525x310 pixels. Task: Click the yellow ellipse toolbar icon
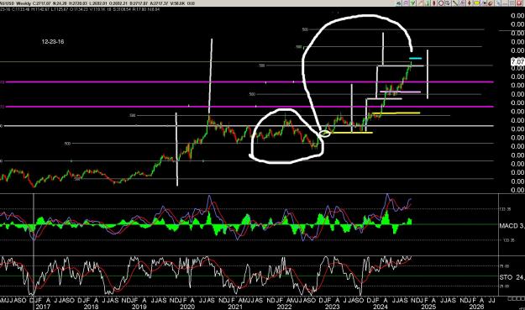pyautogui.click(x=476, y=3)
